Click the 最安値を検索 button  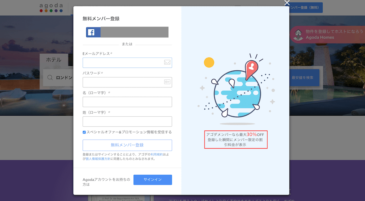pos(304,77)
